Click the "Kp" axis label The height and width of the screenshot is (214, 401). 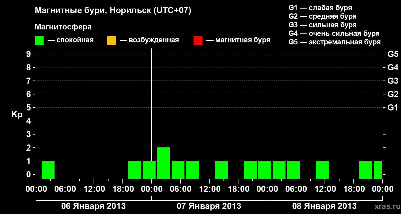coord(17,114)
